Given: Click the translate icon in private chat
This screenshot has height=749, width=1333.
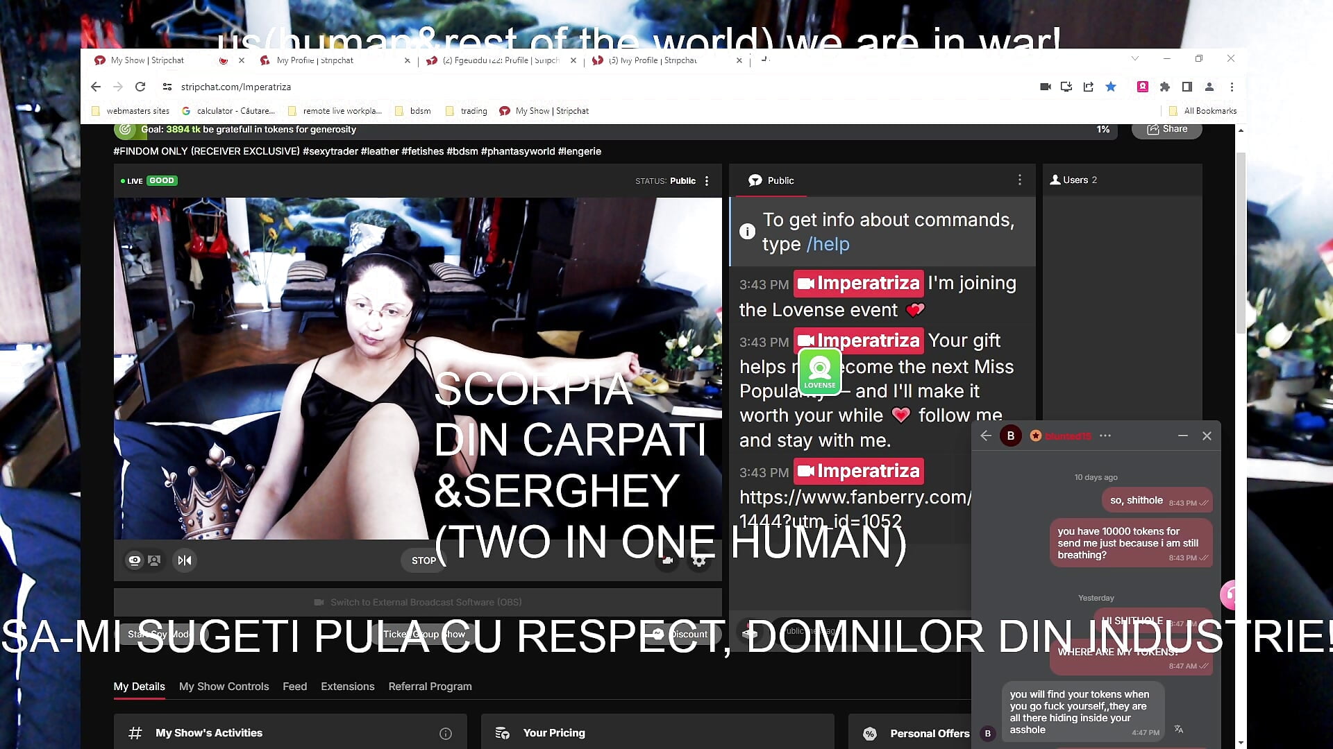Looking at the screenshot, I should pyautogui.click(x=1178, y=729).
